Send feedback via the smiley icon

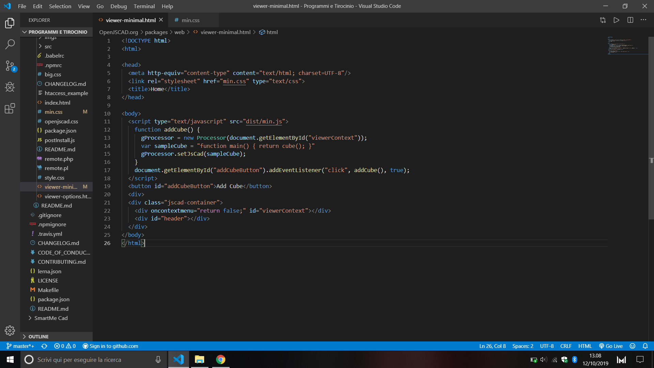(633, 346)
